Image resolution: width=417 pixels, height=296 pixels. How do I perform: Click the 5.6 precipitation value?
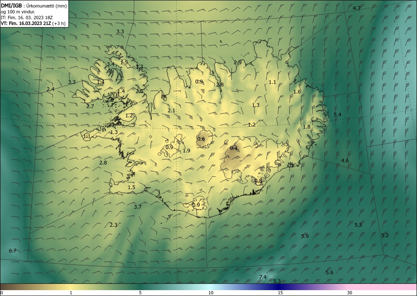coord(329,272)
